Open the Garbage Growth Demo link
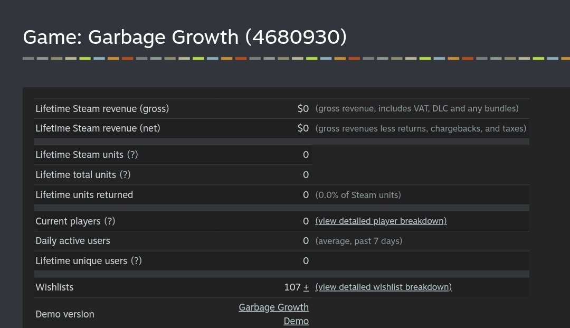 [x=274, y=314]
